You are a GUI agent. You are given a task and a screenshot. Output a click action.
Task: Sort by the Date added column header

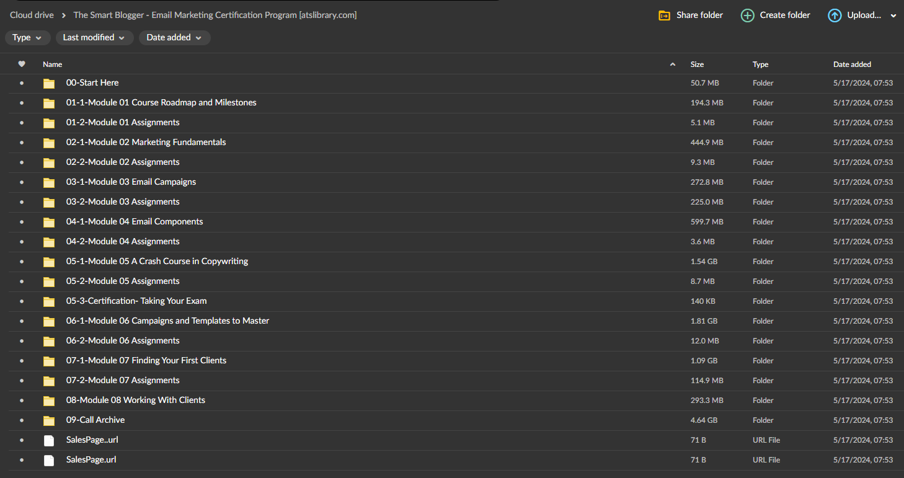point(852,64)
